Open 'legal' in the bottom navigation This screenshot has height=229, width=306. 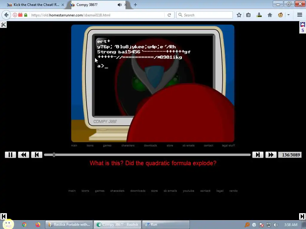(x=220, y=191)
